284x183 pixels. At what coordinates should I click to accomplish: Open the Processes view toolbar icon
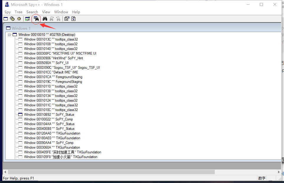click(12, 19)
